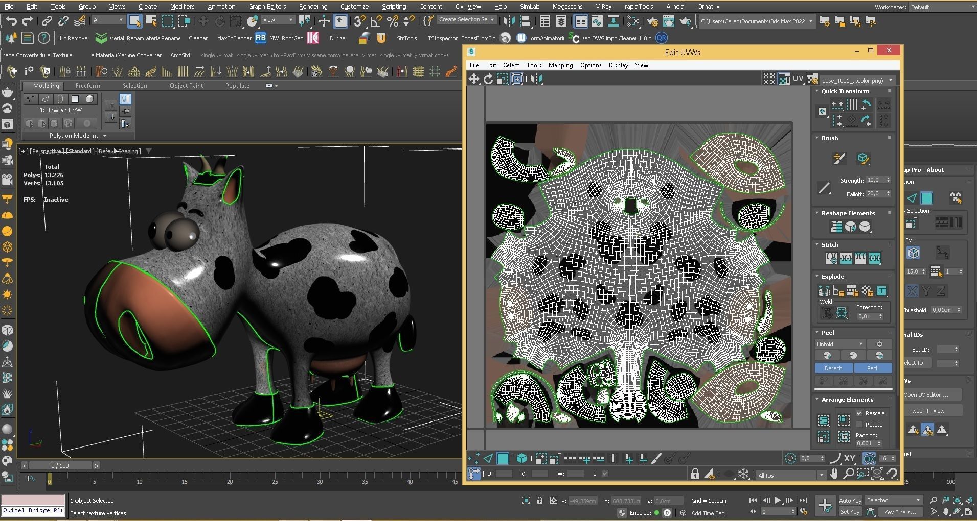977x521 pixels.
Task: Click the Break icon in Explode rollout
Action: pos(824,291)
